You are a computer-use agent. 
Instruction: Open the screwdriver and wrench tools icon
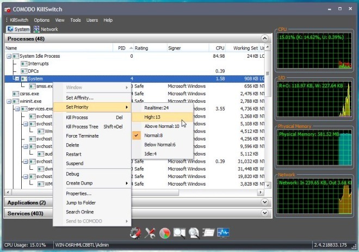150,233
